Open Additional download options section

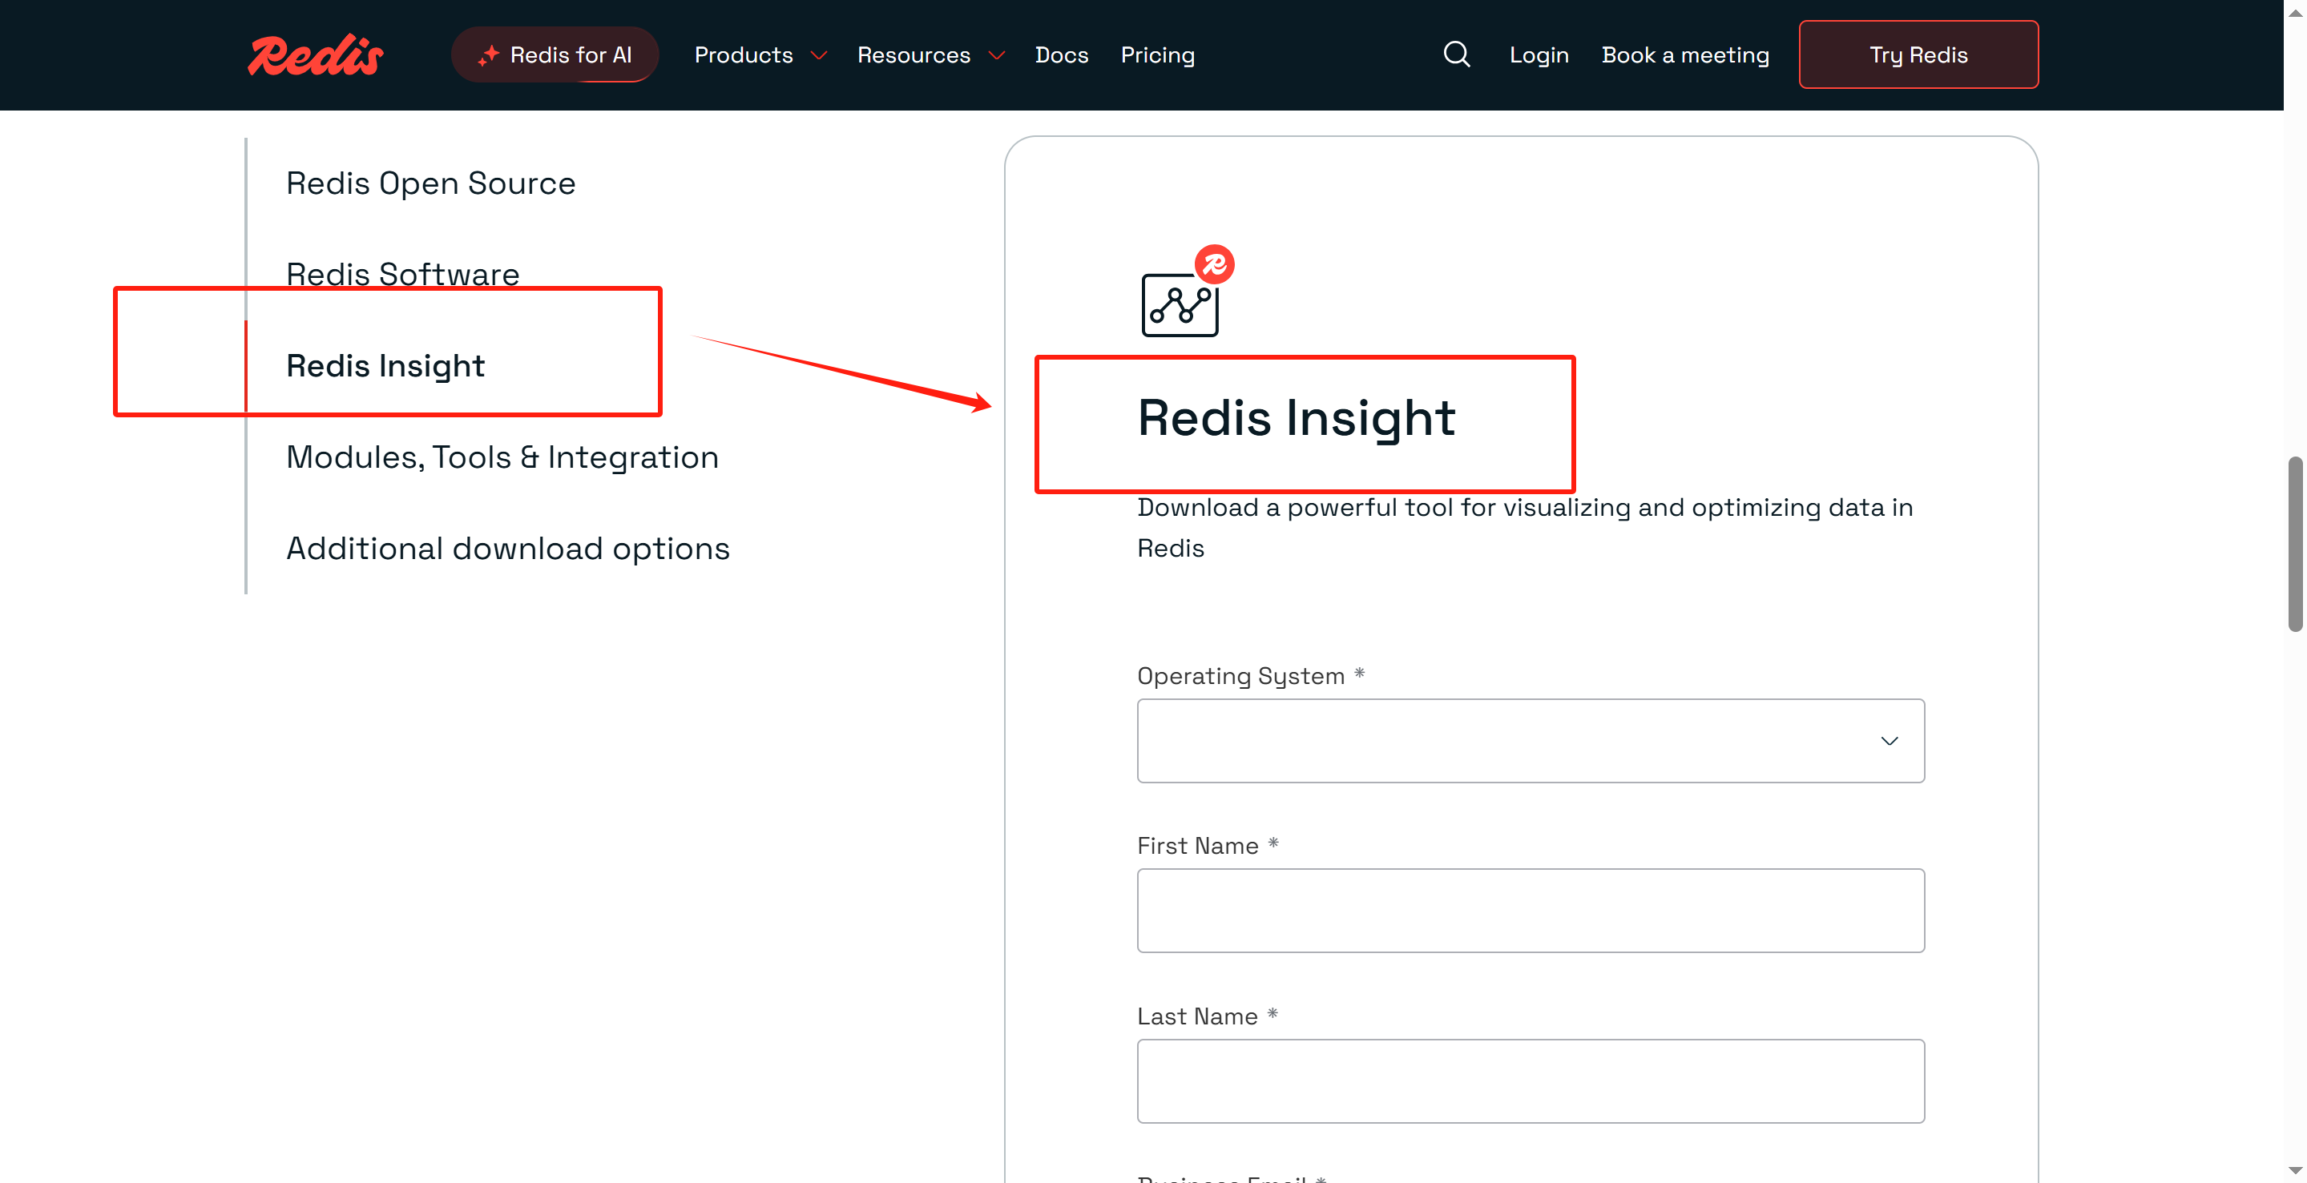click(x=508, y=549)
